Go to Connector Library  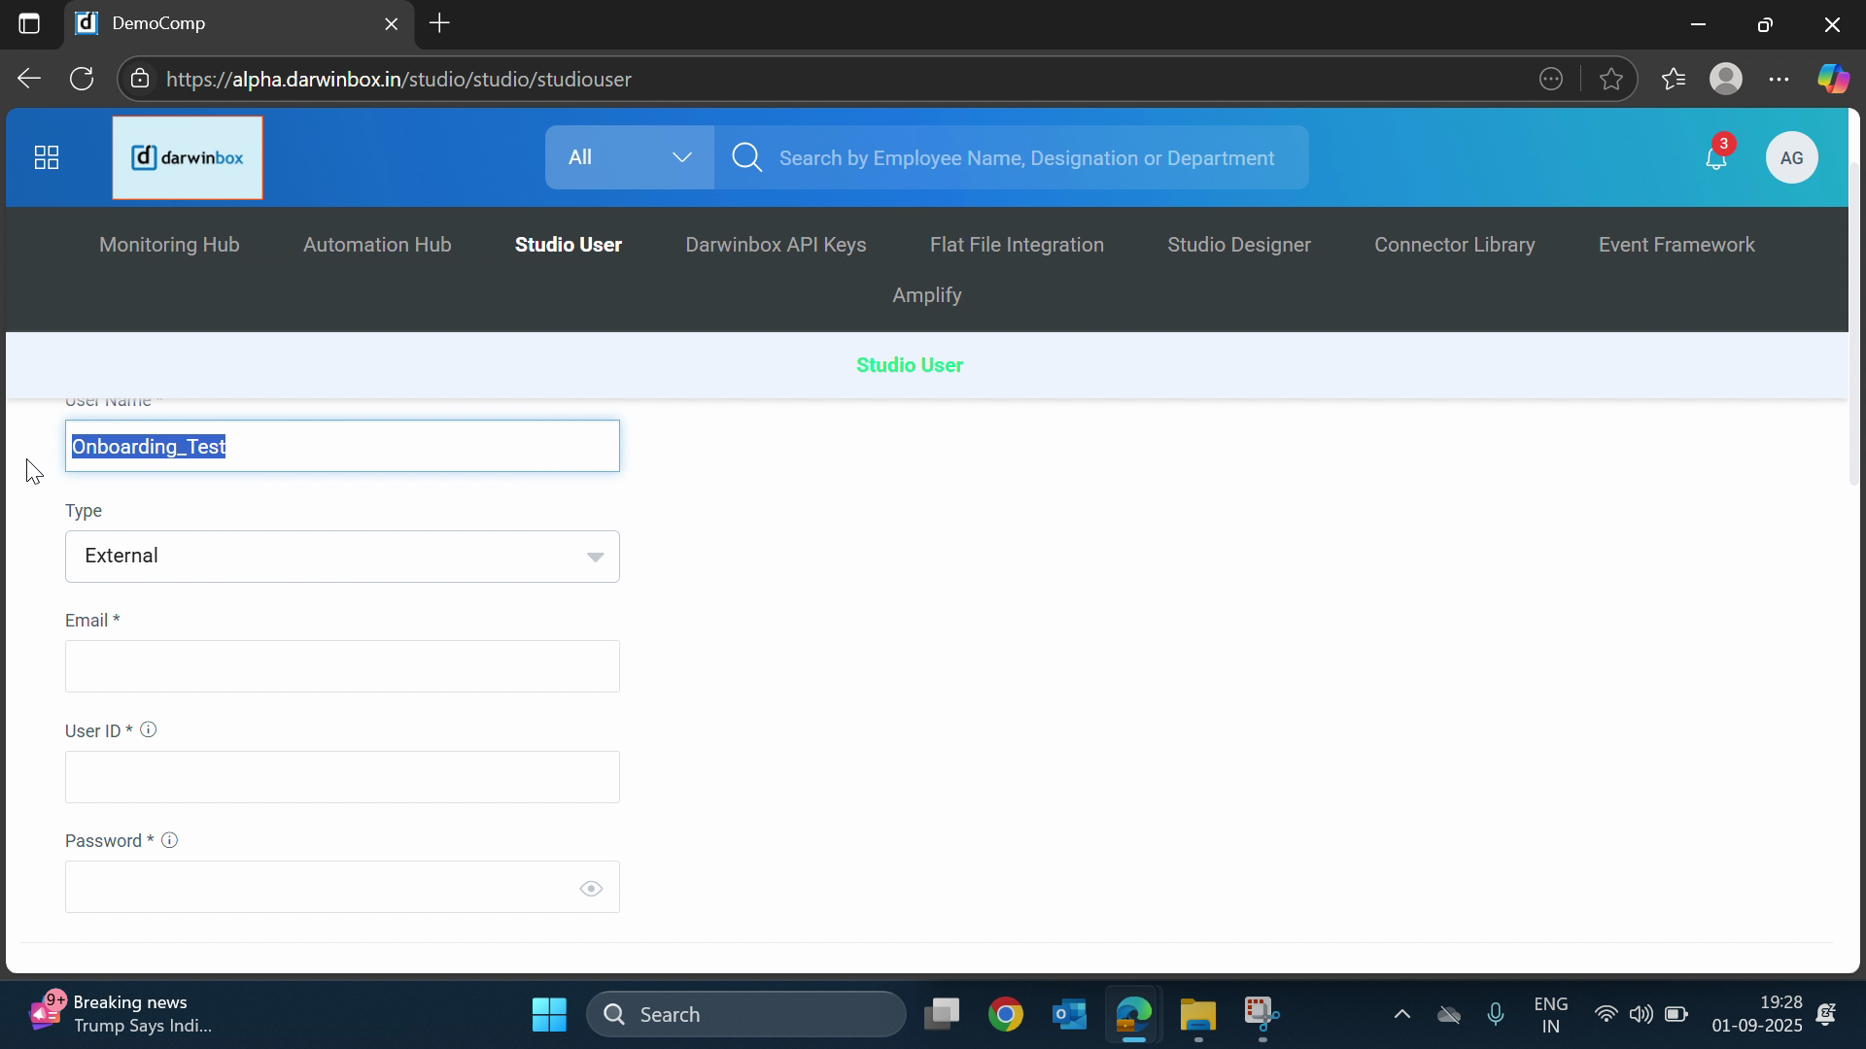[x=1454, y=245]
